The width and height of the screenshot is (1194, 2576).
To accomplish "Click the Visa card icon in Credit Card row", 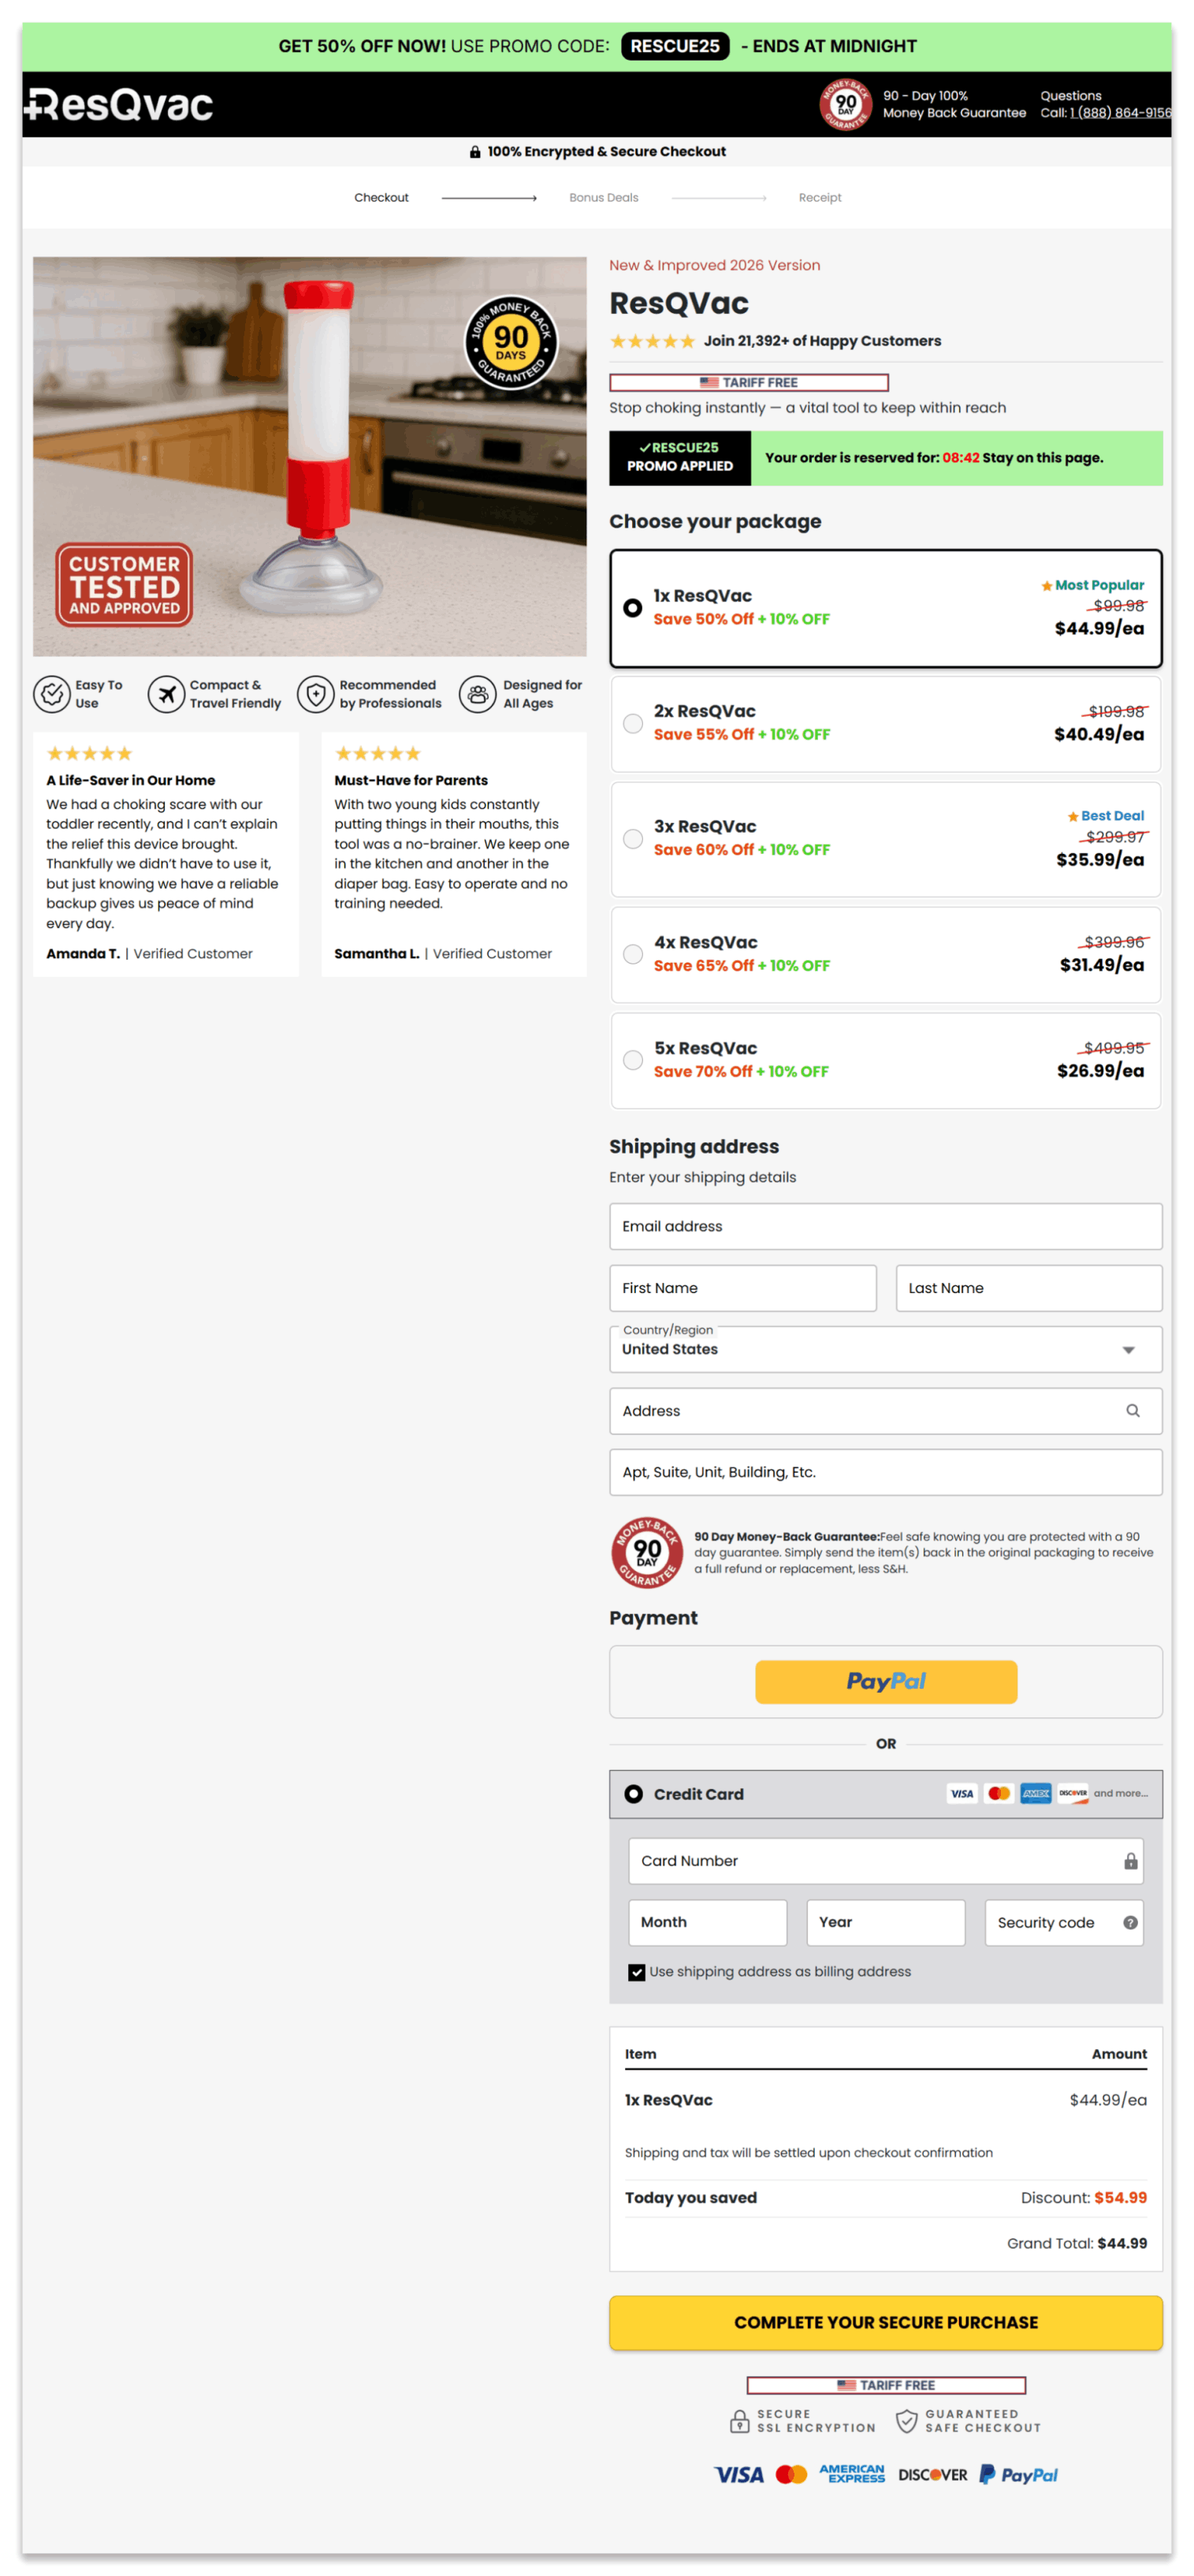I will 962,1794.
